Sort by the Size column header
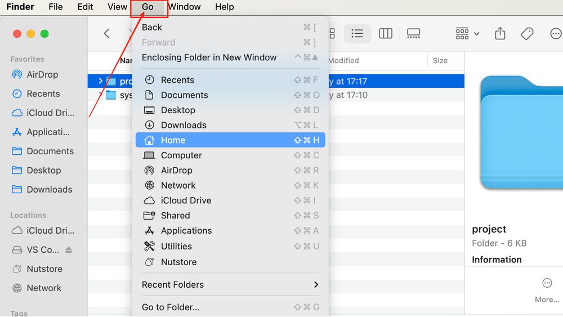Image resolution: width=563 pixels, height=317 pixels. tap(440, 61)
